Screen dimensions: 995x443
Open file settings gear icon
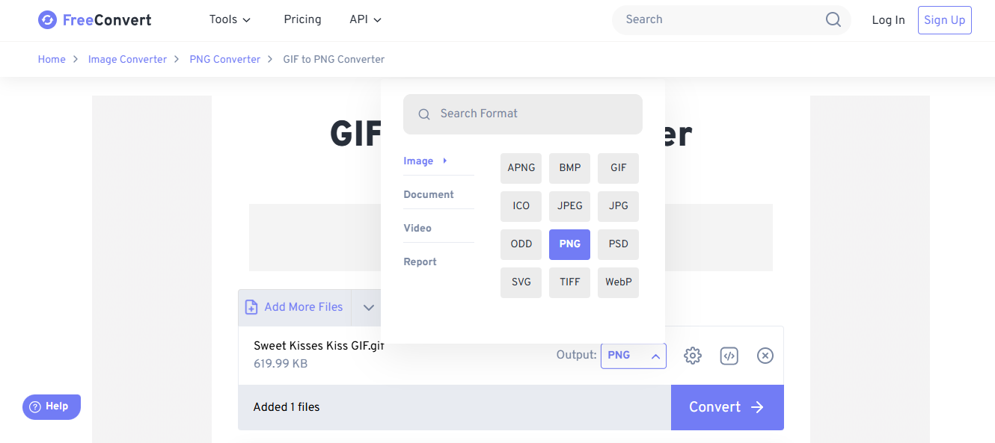coord(693,356)
